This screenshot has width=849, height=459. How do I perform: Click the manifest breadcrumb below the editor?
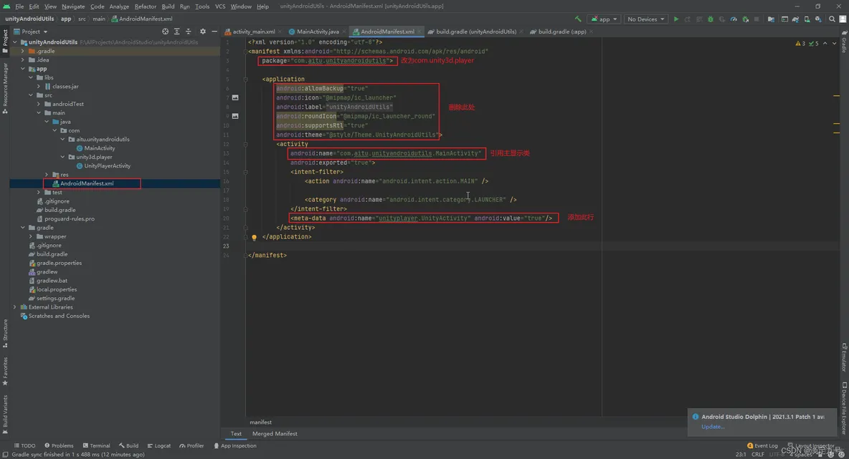(x=260, y=422)
